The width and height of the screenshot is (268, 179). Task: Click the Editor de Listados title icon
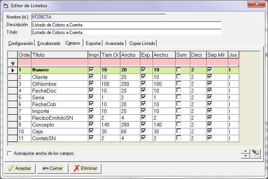(x=6, y=5)
